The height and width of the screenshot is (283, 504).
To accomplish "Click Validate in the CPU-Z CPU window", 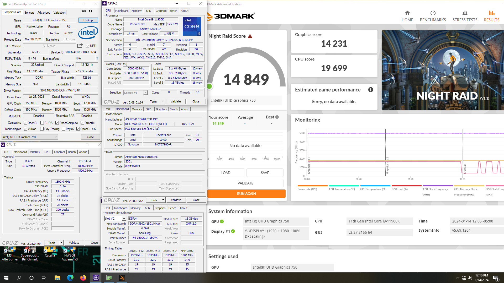I will pos(176,101).
